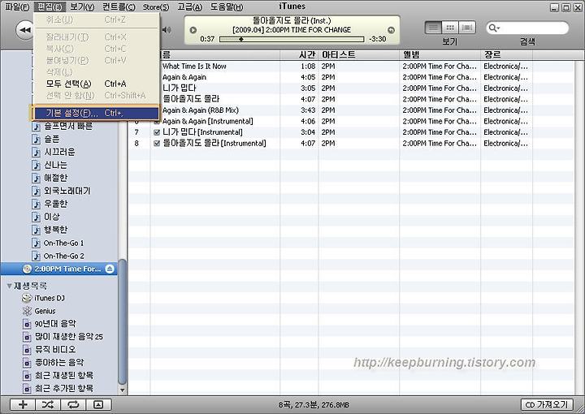585x414 pixels.
Task: Open the 편집(E) menu
Action: click(50, 6)
